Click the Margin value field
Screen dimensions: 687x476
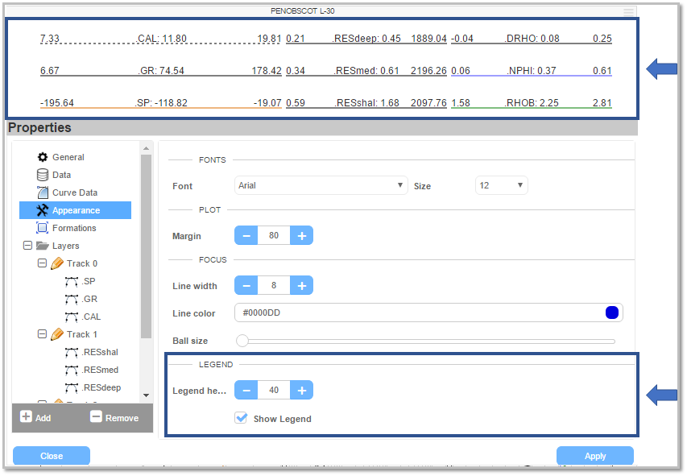pos(274,236)
